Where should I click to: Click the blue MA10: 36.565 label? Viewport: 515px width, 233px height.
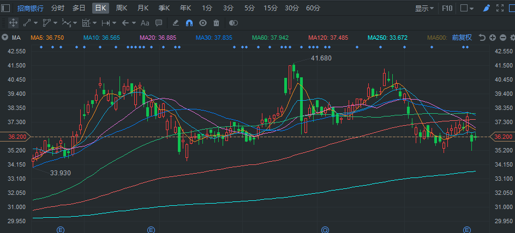coord(102,38)
